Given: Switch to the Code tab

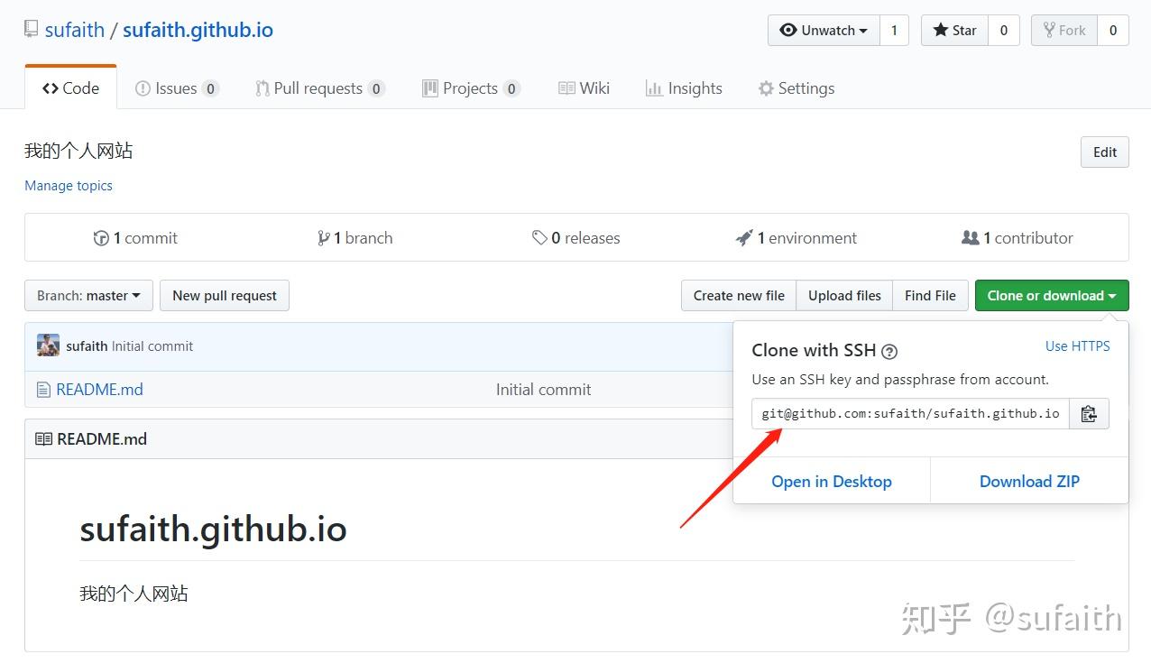Looking at the screenshot, I should pyautogui.click(x=71, y=87).
